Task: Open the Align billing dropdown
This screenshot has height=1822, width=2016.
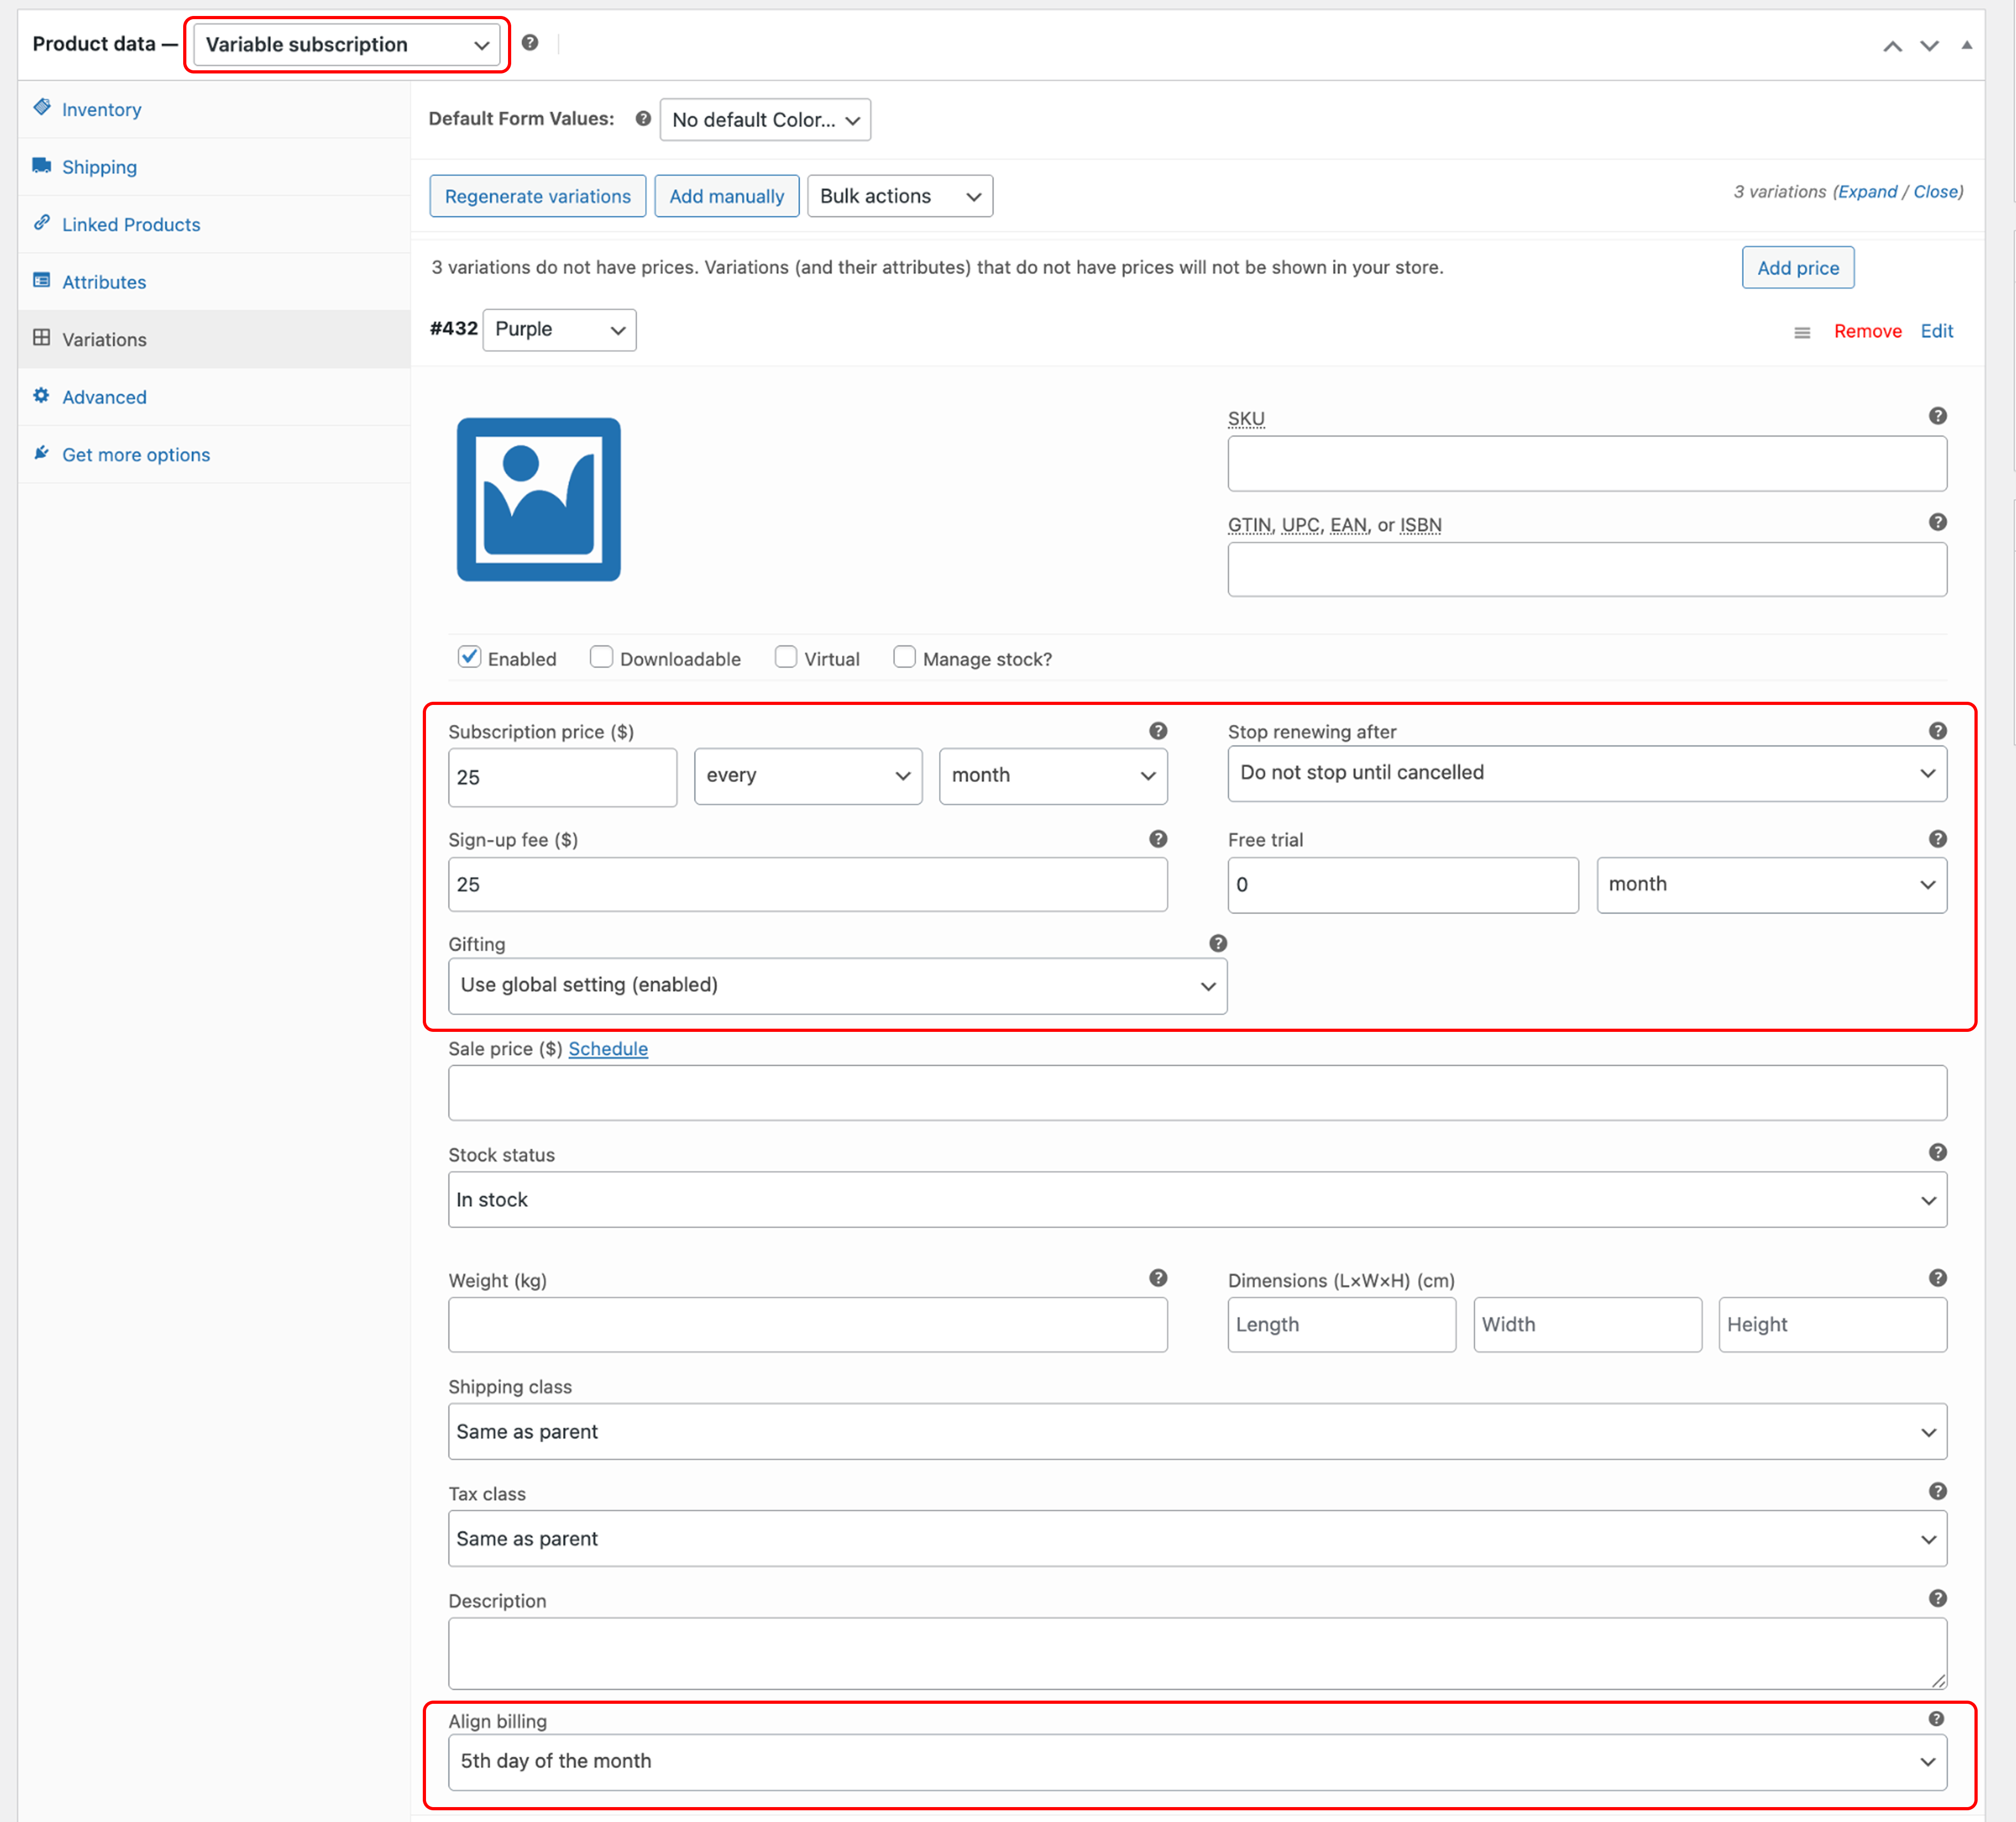Action: point(1197,1762)
